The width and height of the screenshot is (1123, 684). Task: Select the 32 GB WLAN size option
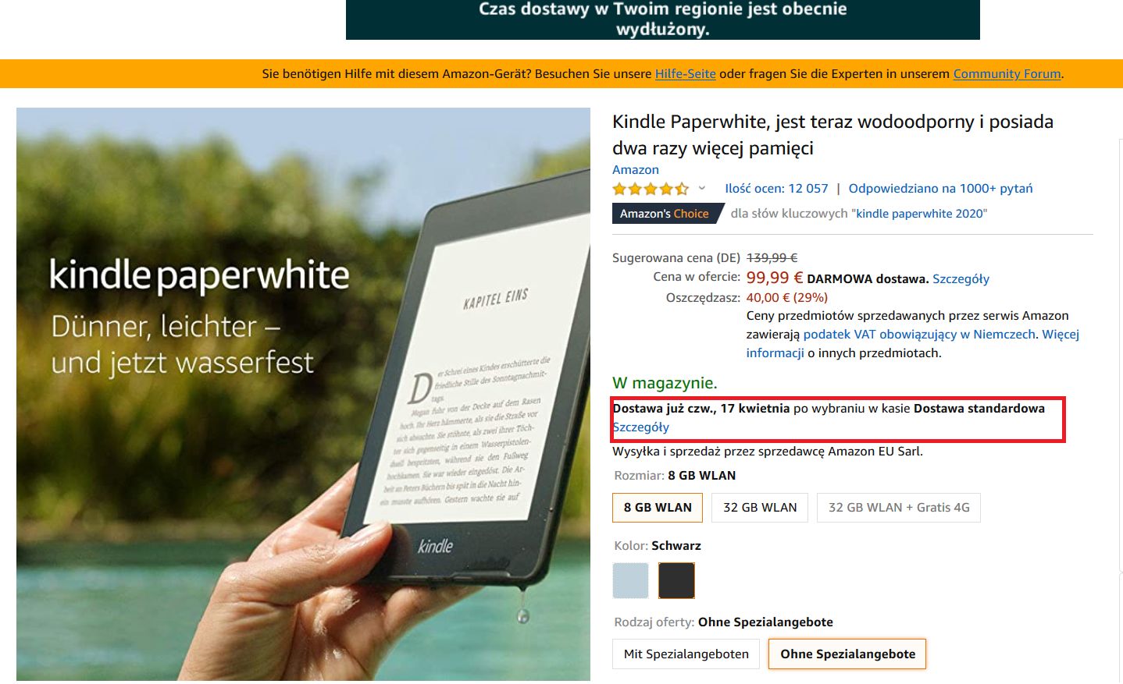[760, 508]
